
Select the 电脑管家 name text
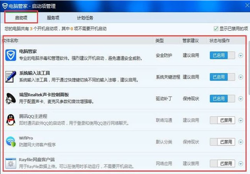pyautogui.click(x=28, y=51)
